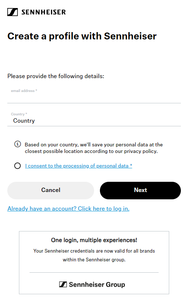Click the SENNHEISER wordmark in the header

click(x=44, y=12)
